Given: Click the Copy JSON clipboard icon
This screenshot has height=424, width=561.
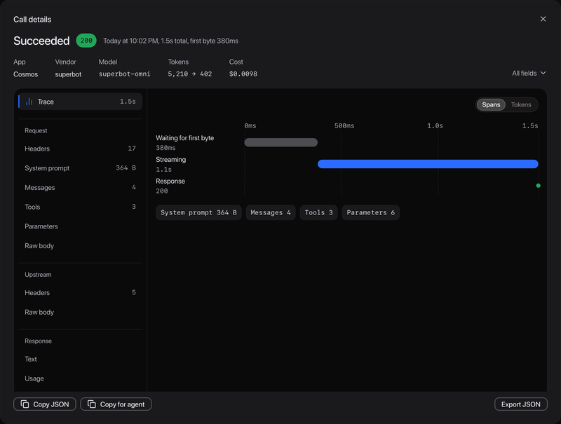Looking at the screenshot, I should [x=25, y=404].
